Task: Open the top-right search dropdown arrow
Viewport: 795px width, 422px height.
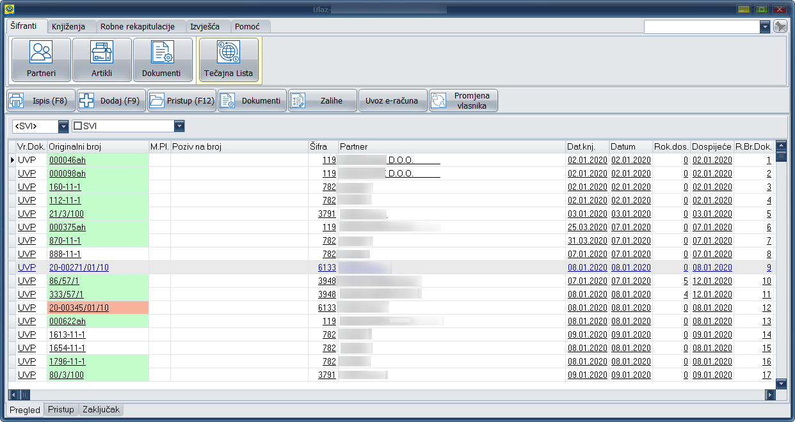Action: pos(764,27)
